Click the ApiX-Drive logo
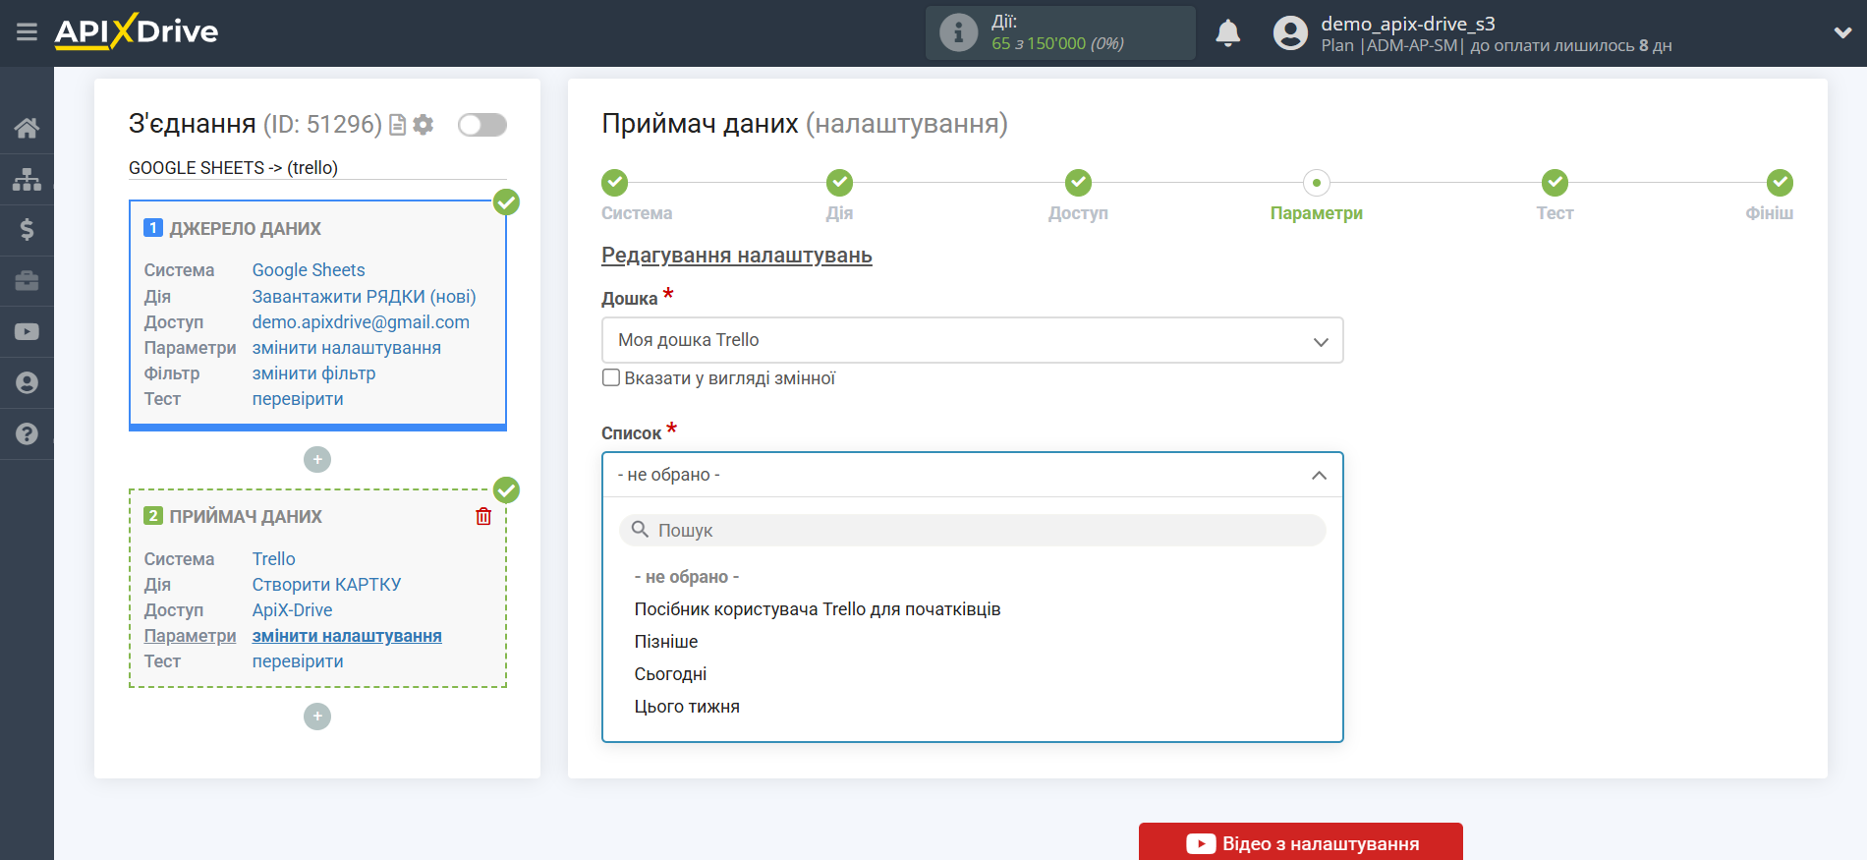This screenshot has width=1867, height=860. point(137,31)
